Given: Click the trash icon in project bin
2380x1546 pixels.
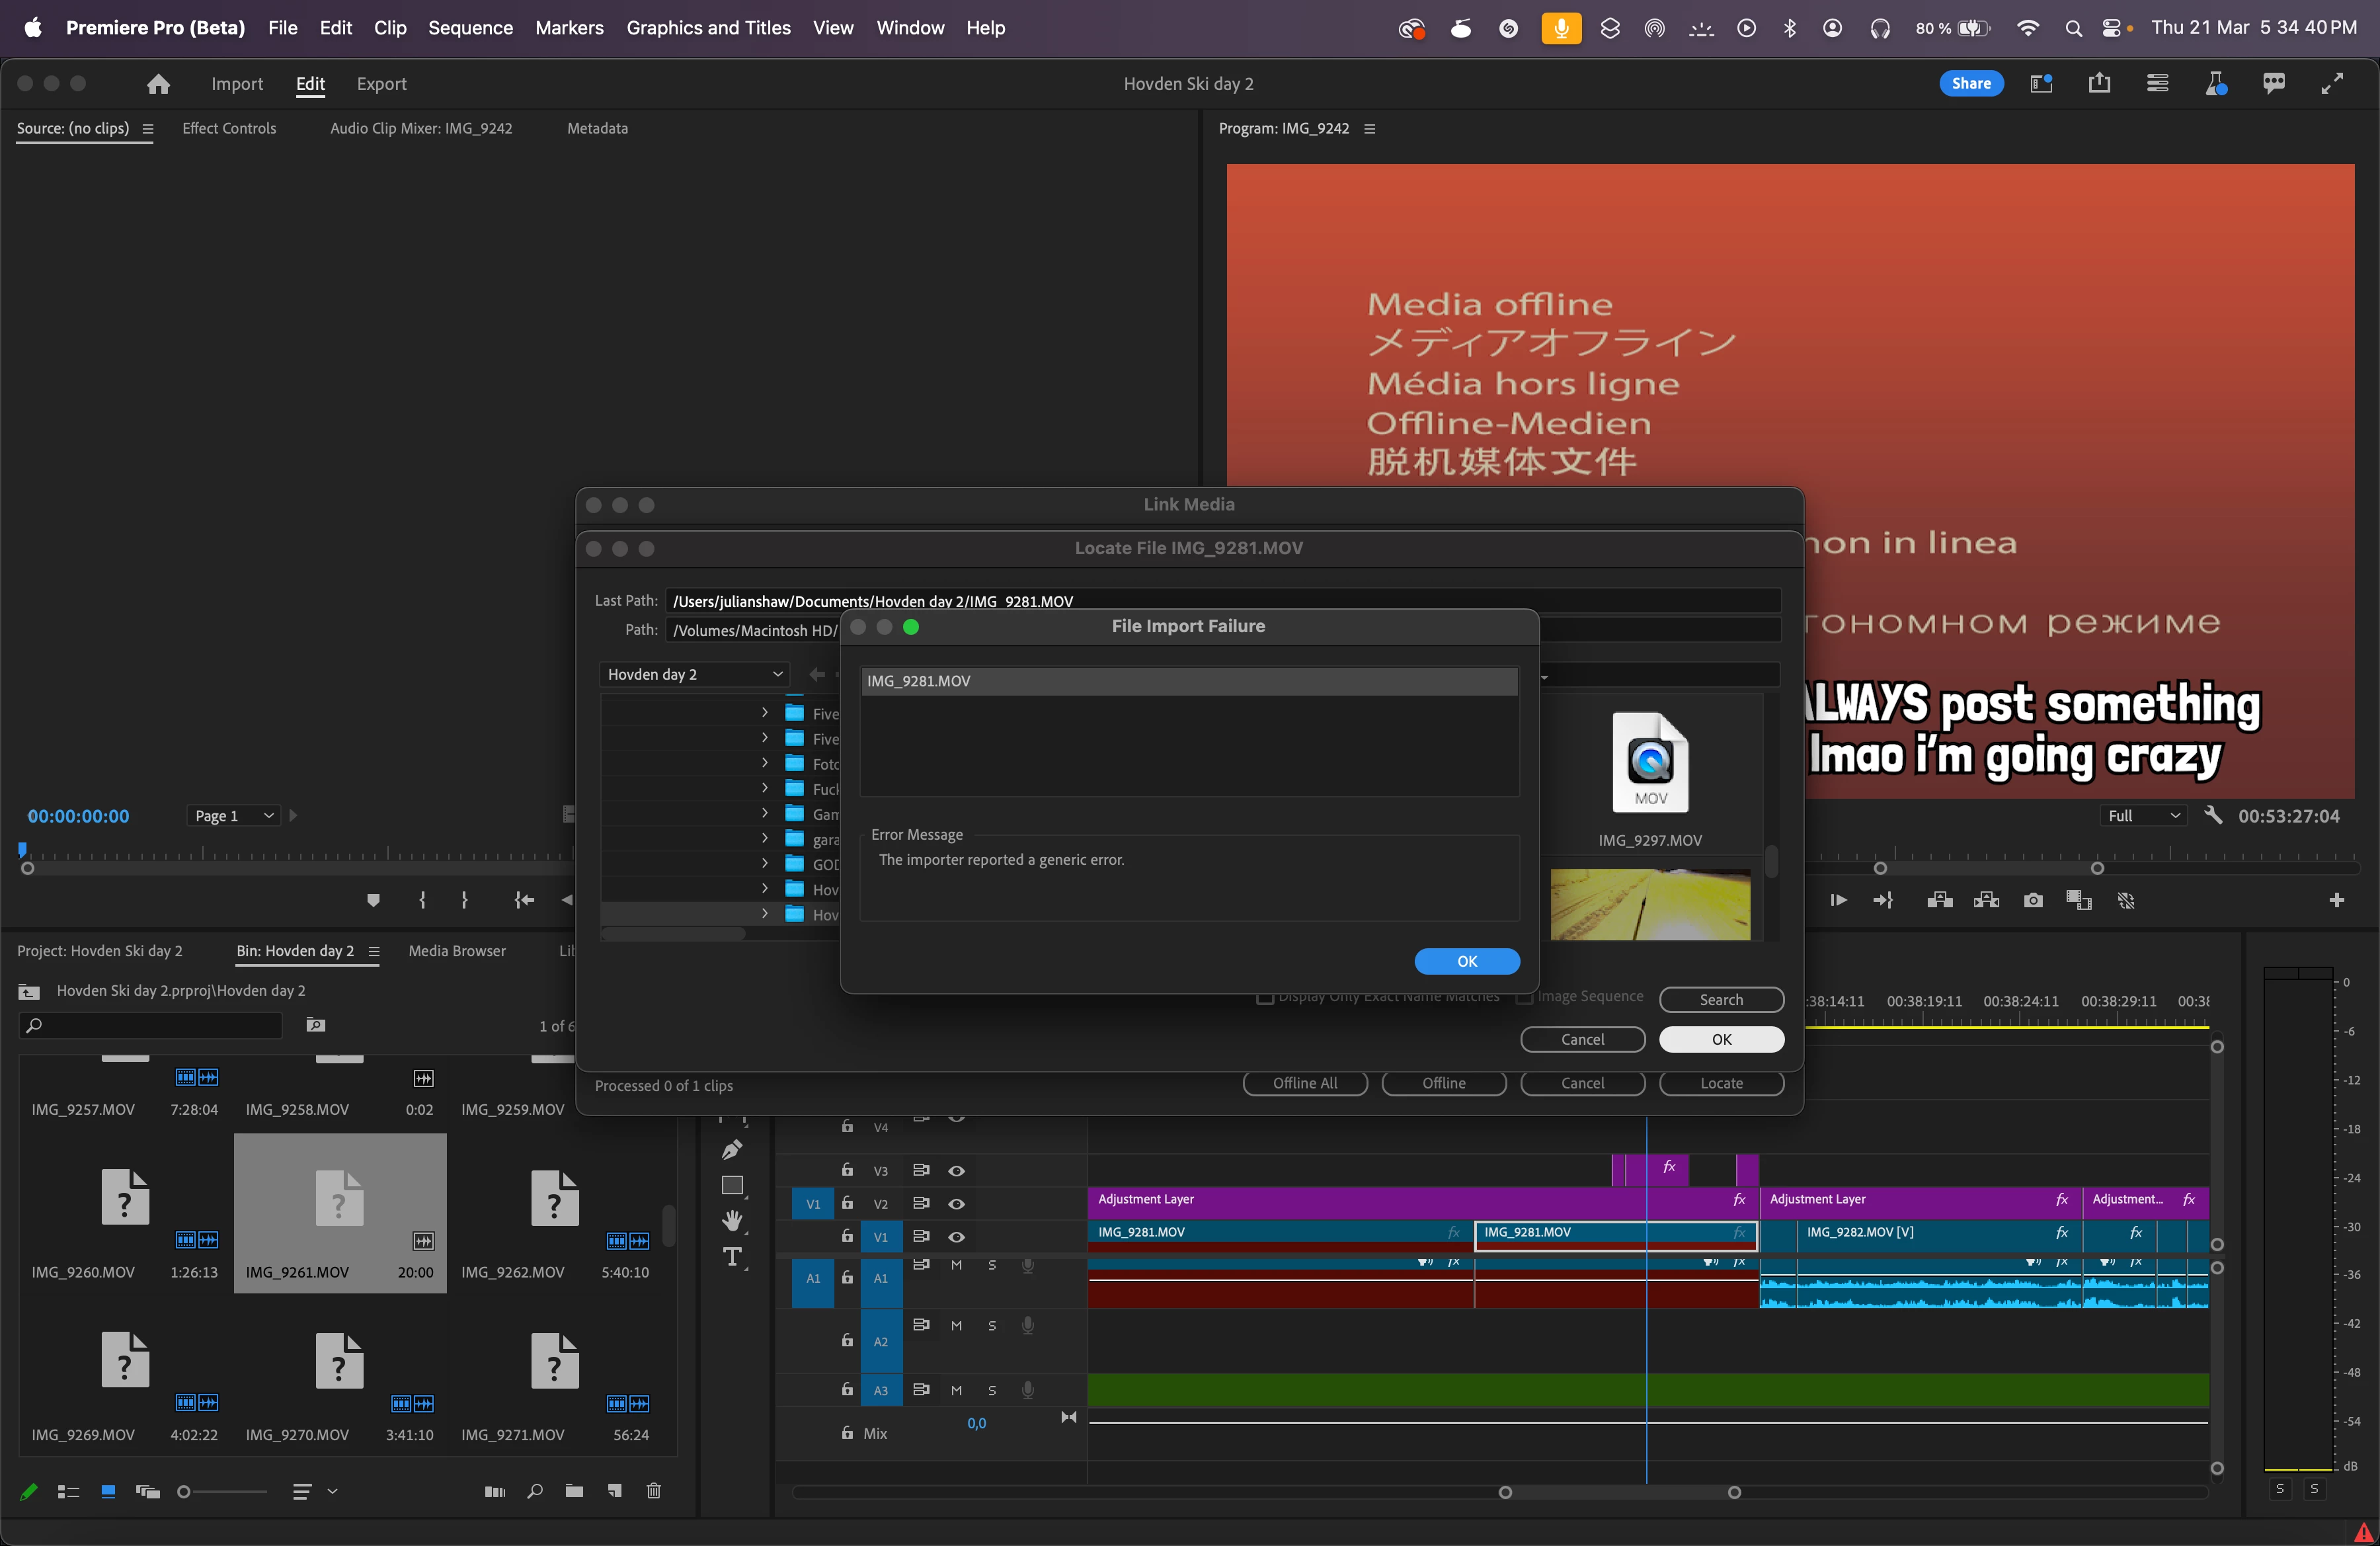Looking at the screenshot, I should (654, 1491).
